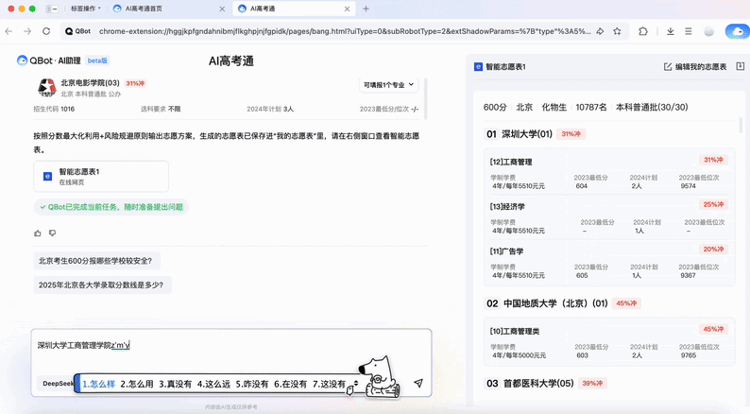Click the QBot AI助理 logo

pos(49,60)
